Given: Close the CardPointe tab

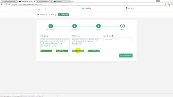Looking at the screenshot, I should [x=69, y=1].
